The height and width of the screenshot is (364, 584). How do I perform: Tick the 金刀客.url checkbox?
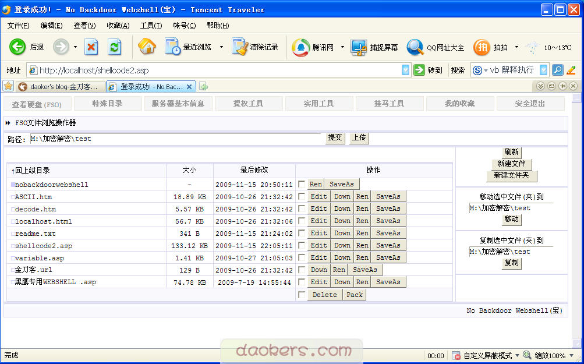(x=302, y=270)
